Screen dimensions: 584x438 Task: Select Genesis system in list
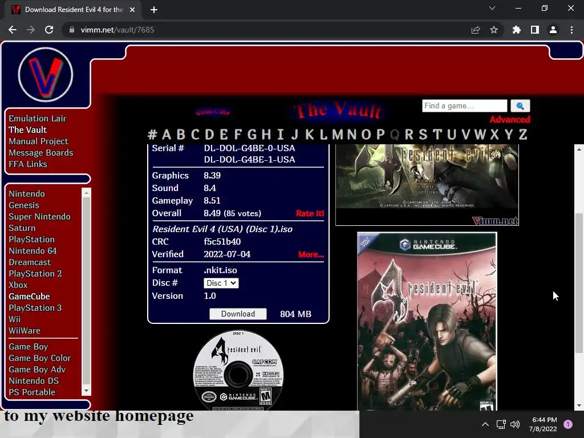[x=24, y=205]
